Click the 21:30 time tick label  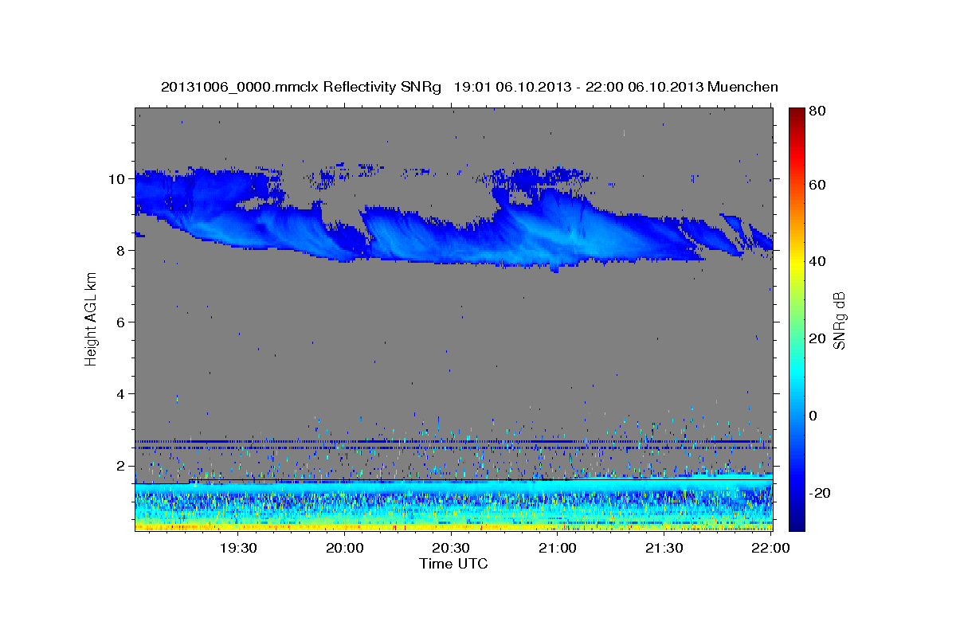point(664,548)
